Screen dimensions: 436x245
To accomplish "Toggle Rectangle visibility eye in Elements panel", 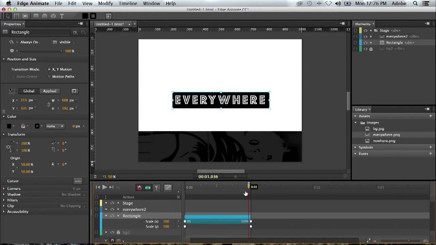I will [x=365, y=43].
